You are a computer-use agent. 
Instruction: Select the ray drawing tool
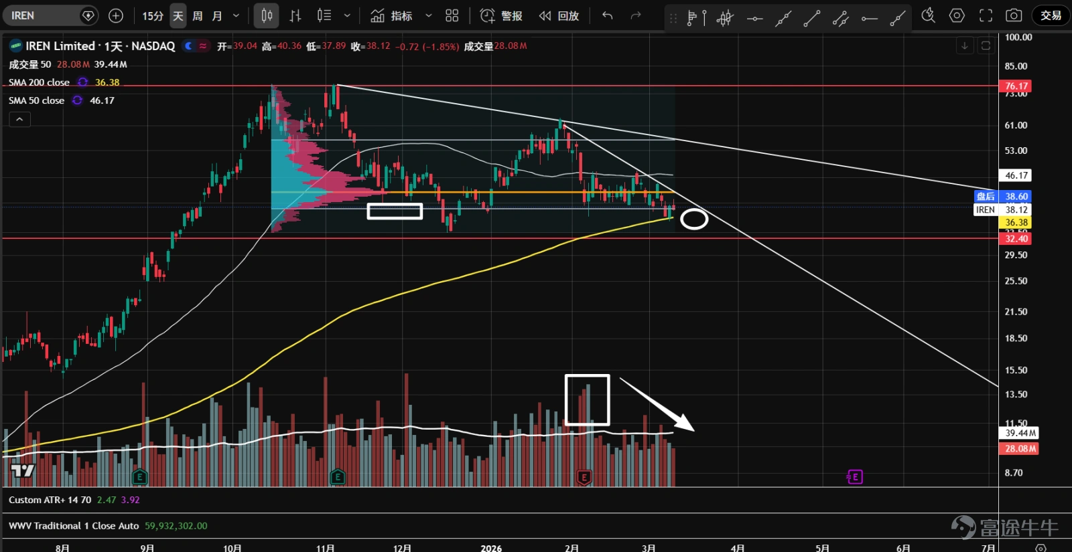[898, 18]
